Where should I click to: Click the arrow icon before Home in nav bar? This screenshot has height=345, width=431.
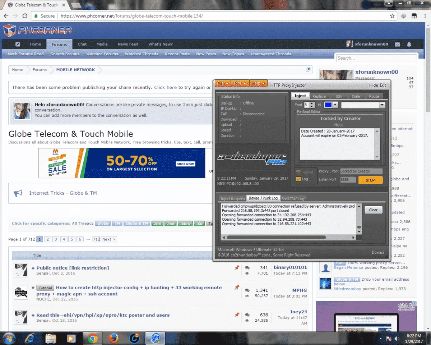(x=18, y=44)
